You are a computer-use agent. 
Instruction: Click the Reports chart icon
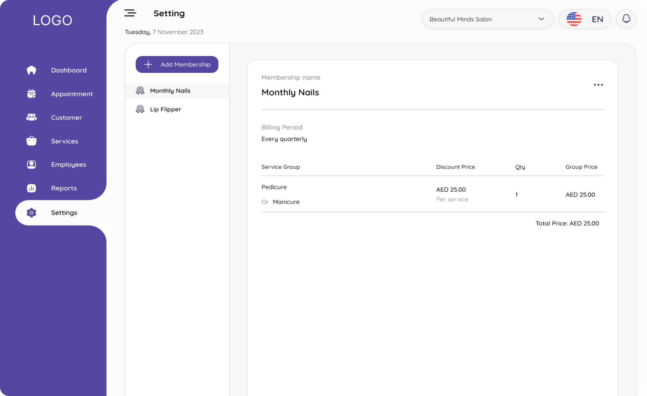coord(31,188)
